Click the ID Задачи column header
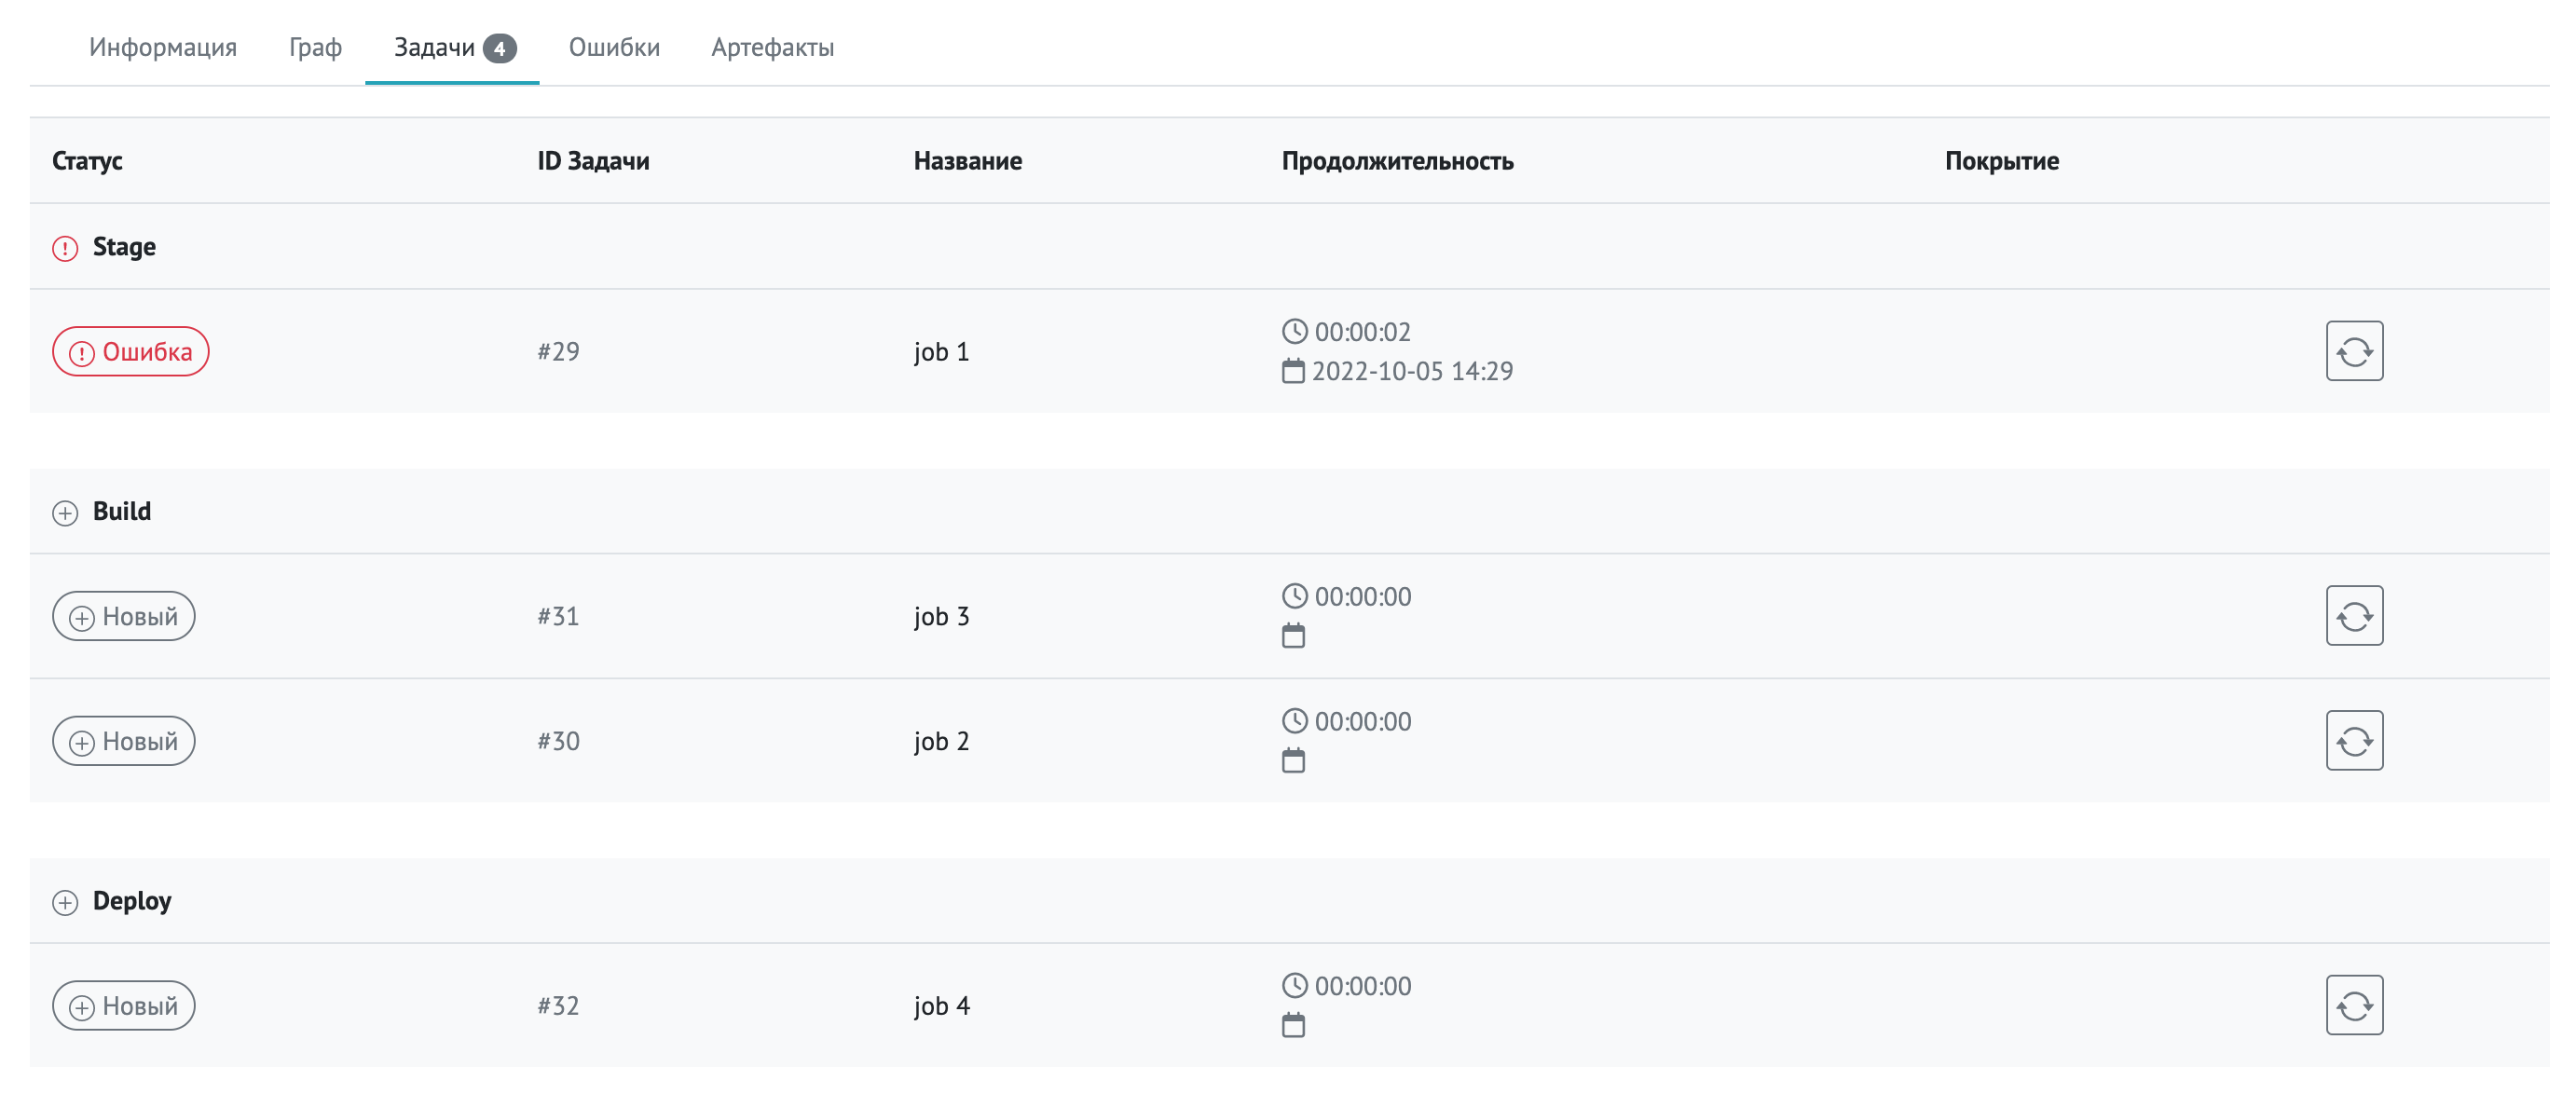 [593, 161]
